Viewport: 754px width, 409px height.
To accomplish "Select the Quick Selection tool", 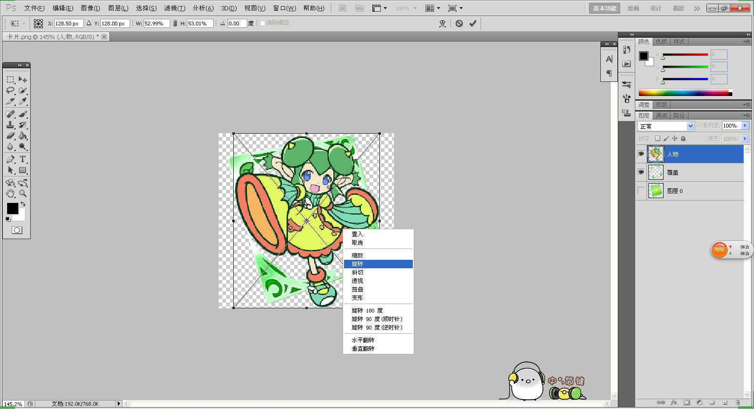I will (x=23, y=90).
